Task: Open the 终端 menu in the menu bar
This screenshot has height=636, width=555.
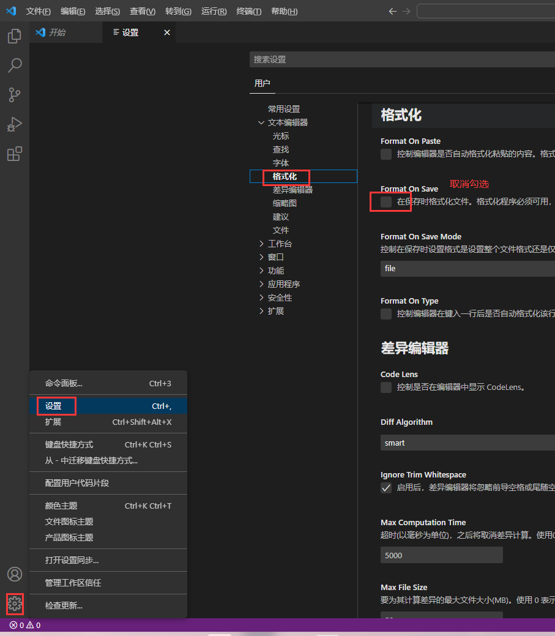Action: click(248, 12)
